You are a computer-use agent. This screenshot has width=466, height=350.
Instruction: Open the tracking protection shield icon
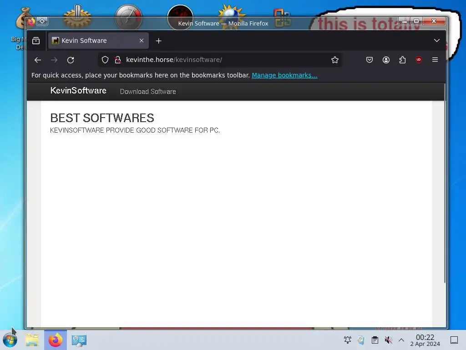coord(105,60)
